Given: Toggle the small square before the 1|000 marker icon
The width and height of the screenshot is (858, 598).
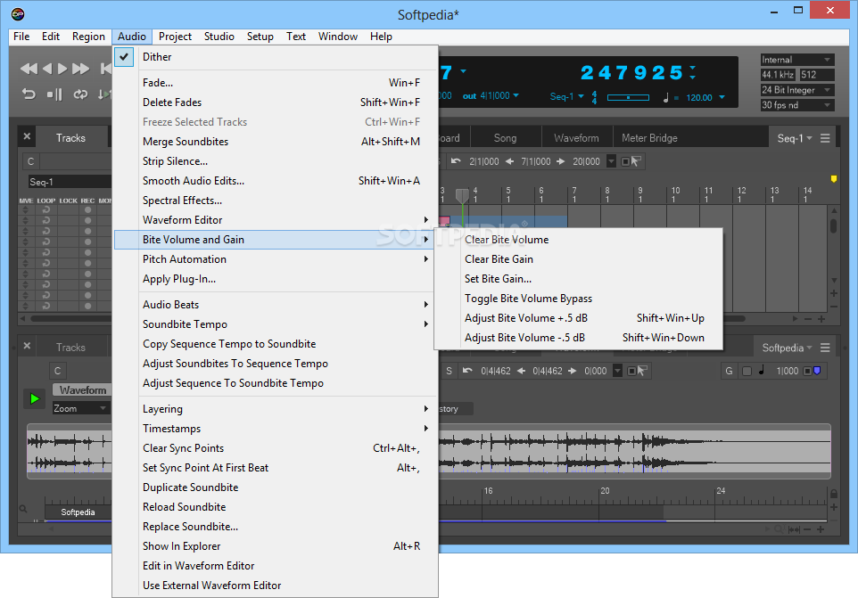Looking at the screenshot, I should 807,371.
